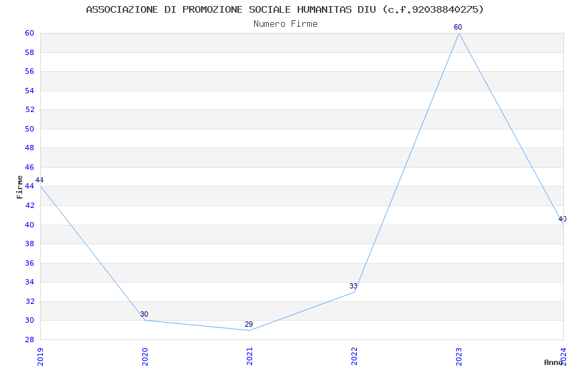Click the y-axis title Firme
Screen dimensions: 570x369
point(19,187)
